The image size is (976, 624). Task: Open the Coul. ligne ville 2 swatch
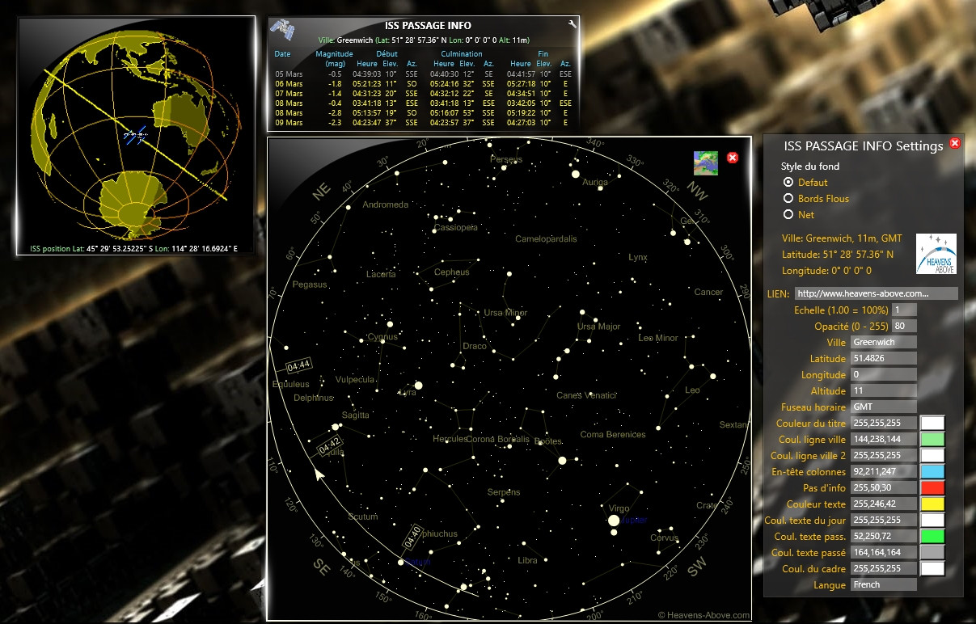[933, 455]
